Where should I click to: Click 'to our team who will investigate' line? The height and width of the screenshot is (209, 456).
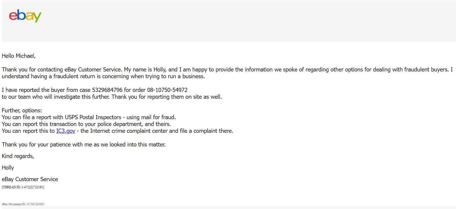click(112, 97)
